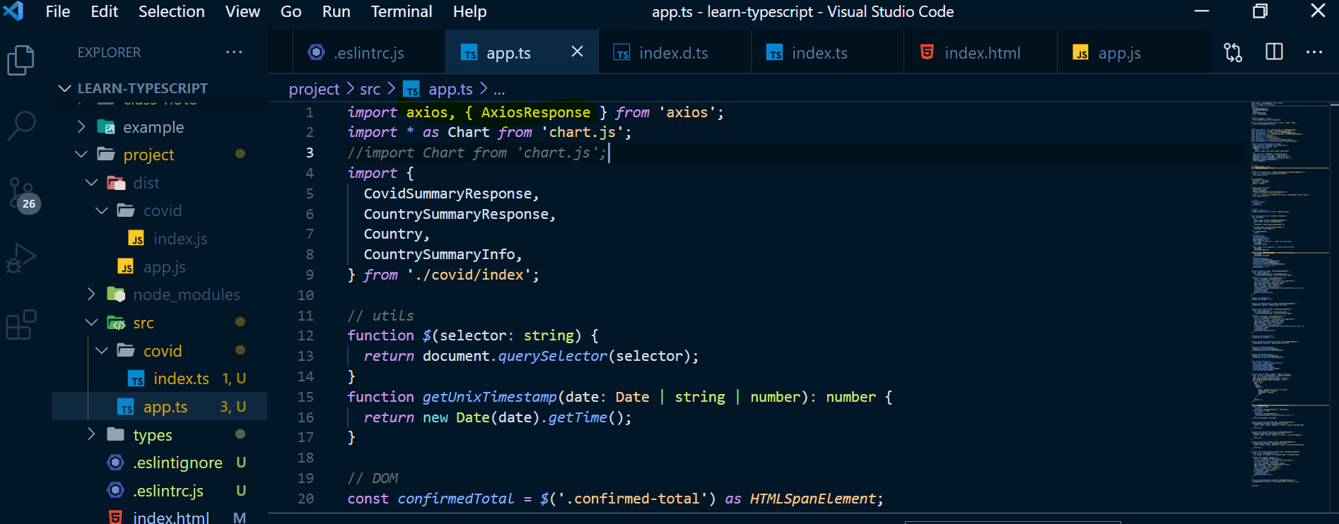
Task: Click the Open Changes compare icon
Action: [x=1233, y=52]
